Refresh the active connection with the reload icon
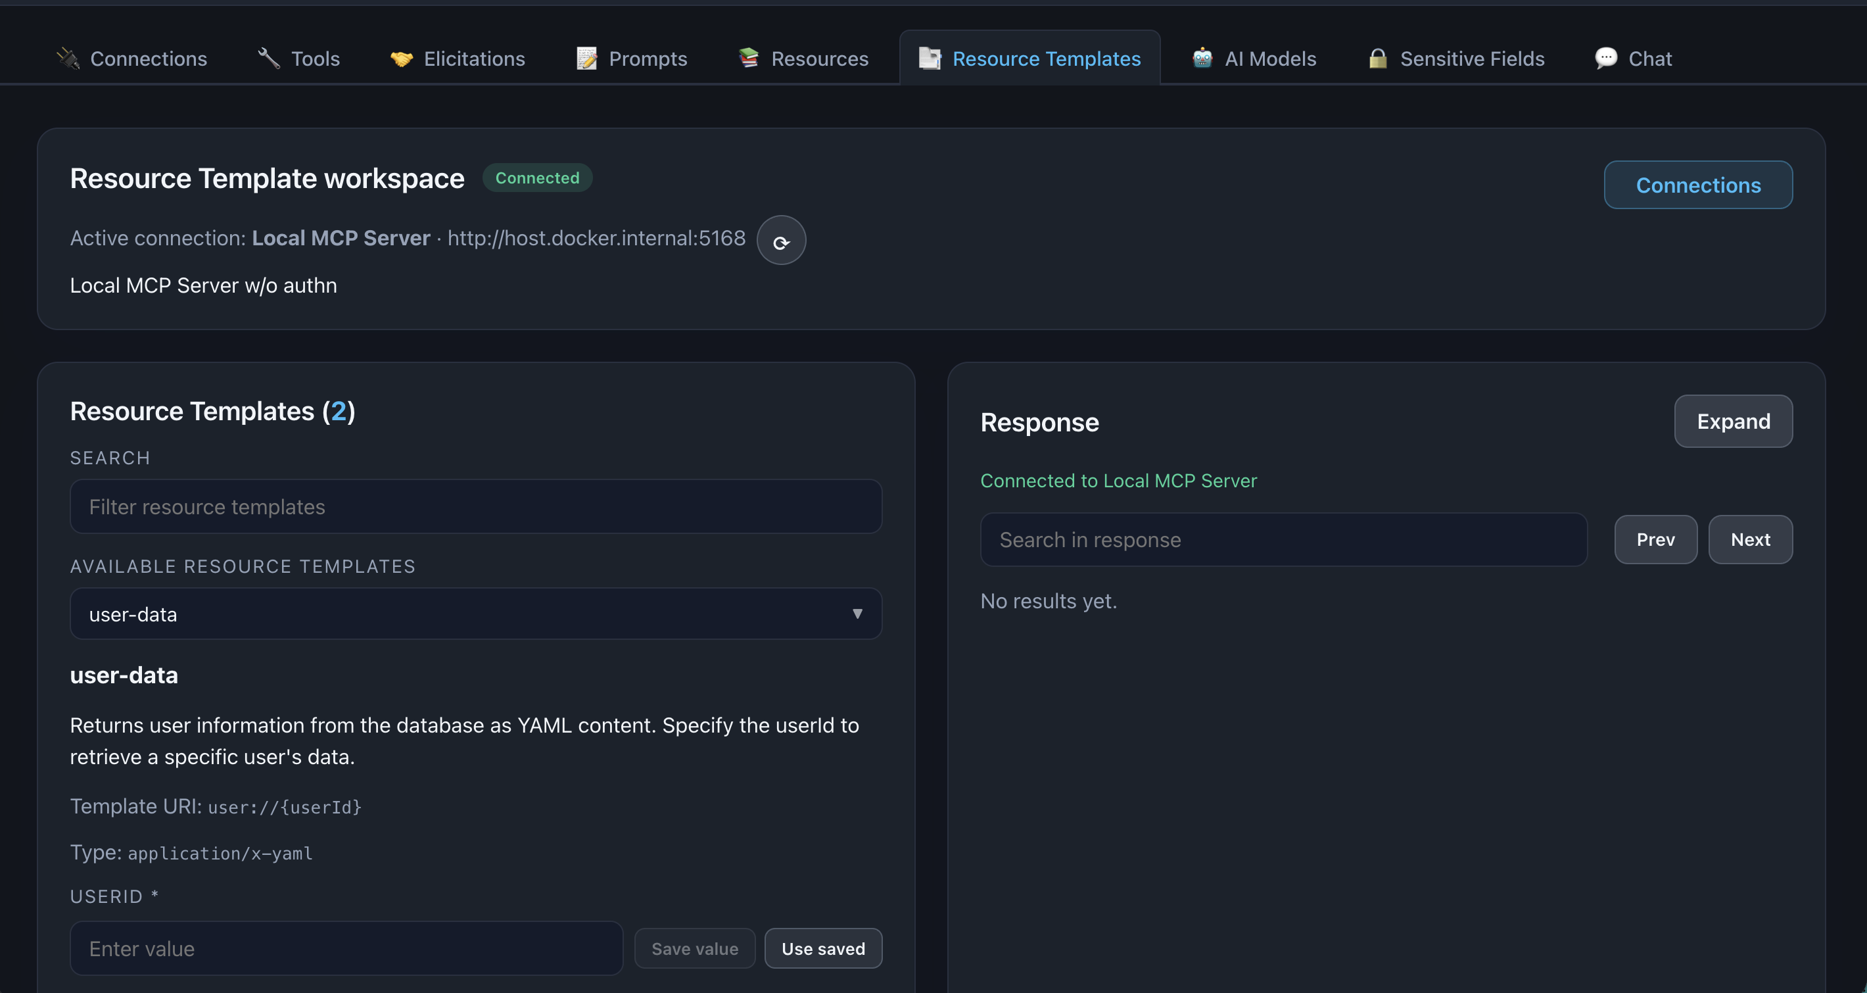 [x=781, y=240]
